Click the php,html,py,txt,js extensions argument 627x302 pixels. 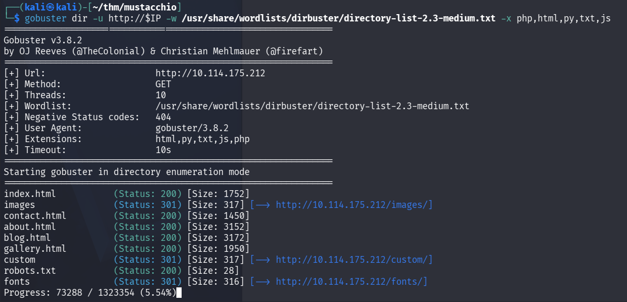[x=563, y=19]
